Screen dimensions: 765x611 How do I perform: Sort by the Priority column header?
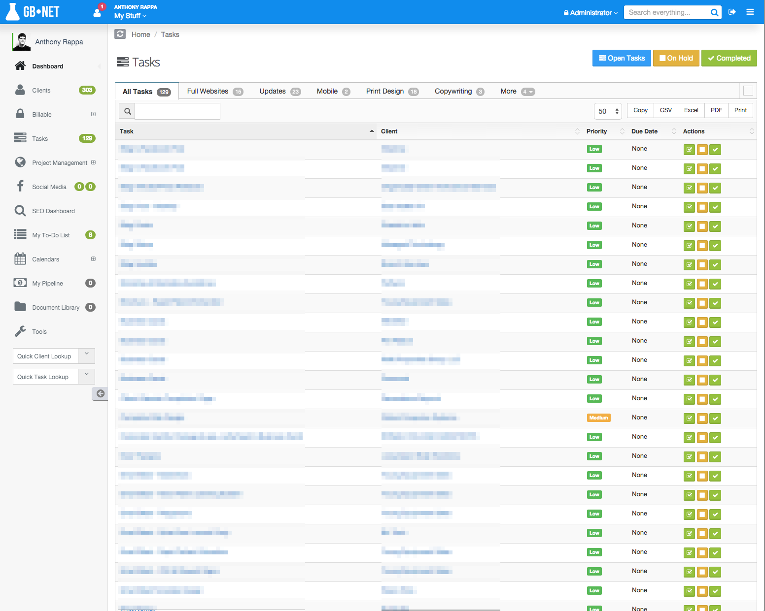click(605, 131)
